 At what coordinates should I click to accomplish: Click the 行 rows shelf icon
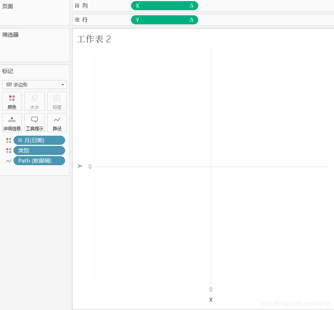(77, 20)
